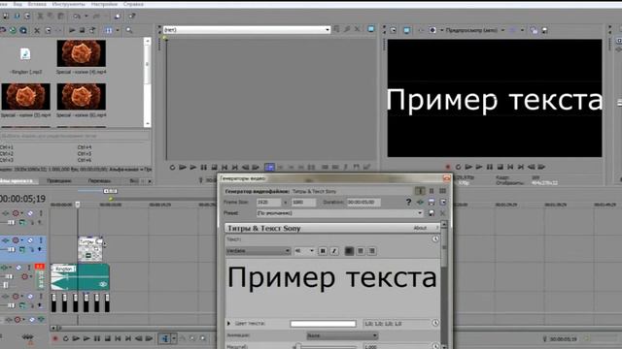
Task: Right align the title text
Action: coord(371,251)
